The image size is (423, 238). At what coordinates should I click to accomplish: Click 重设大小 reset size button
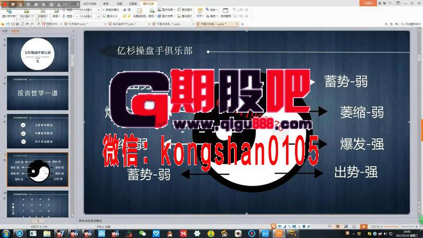pos(110,16)
